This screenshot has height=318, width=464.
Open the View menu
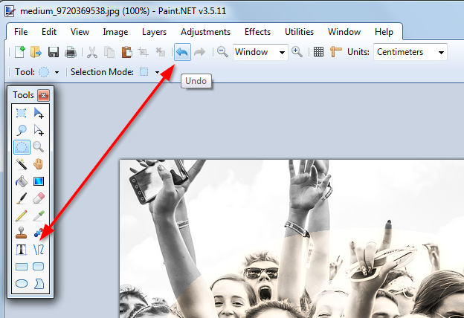[80, 32]
